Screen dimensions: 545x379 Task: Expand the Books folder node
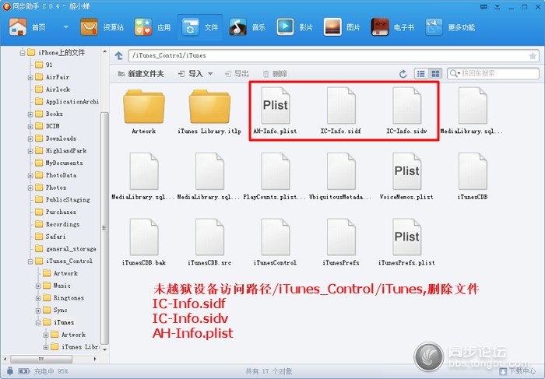coord(30,114)
